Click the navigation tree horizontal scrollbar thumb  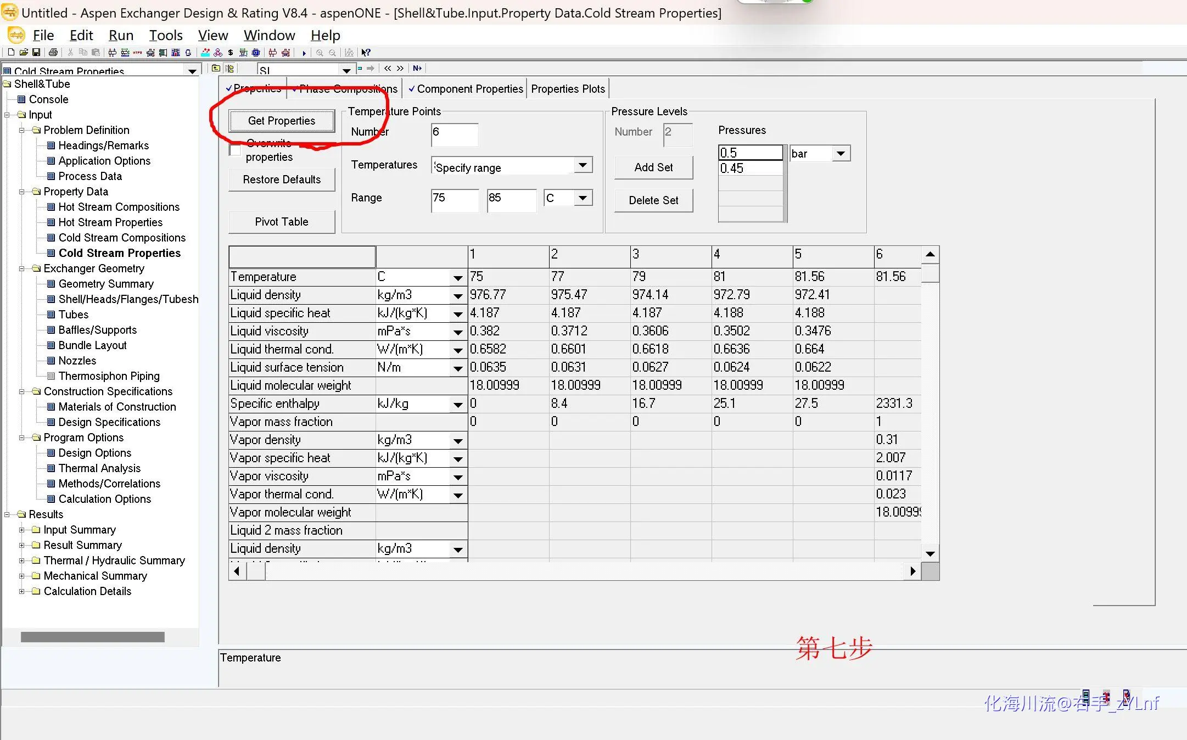click(92, 637)
